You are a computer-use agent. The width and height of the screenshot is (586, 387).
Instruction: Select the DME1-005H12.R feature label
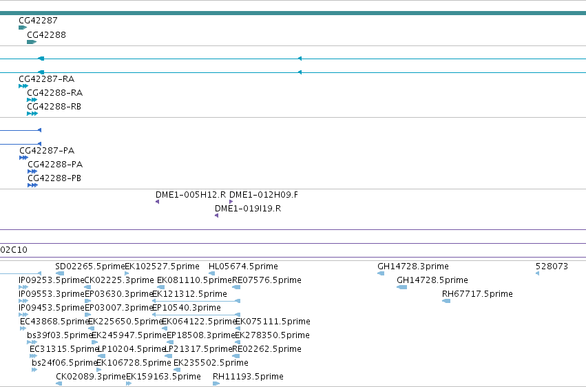click(191, 195)
